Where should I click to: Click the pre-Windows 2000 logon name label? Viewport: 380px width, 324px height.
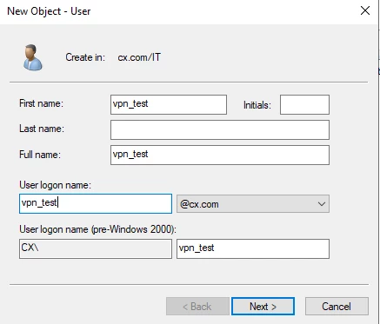tap(97, 229)
